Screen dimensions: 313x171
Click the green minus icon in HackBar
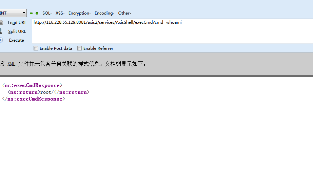click(31, 13)
